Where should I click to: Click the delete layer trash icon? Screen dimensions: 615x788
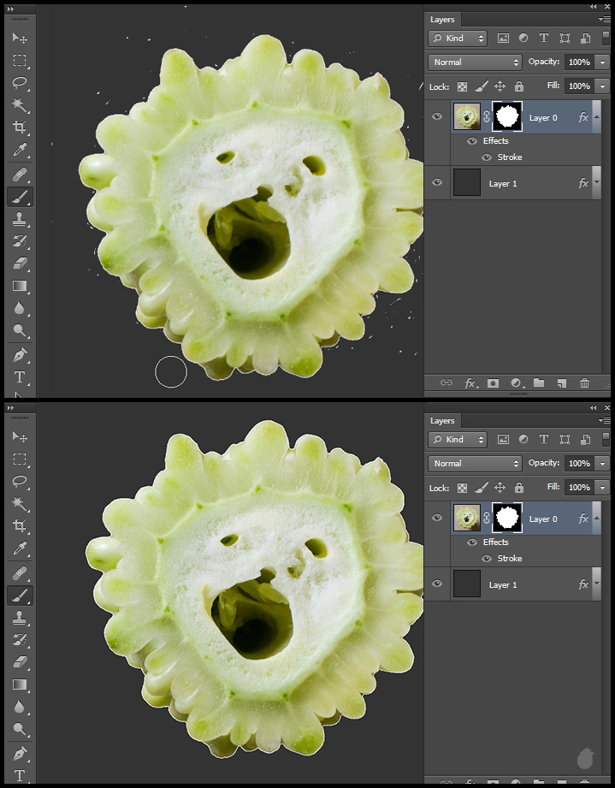point(585,383)
